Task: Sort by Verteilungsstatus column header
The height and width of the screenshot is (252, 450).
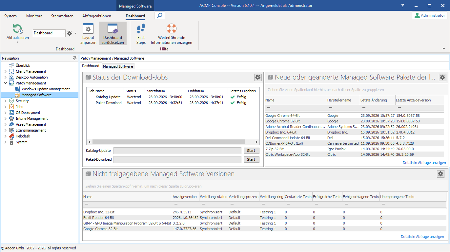Action: point(214,197)
